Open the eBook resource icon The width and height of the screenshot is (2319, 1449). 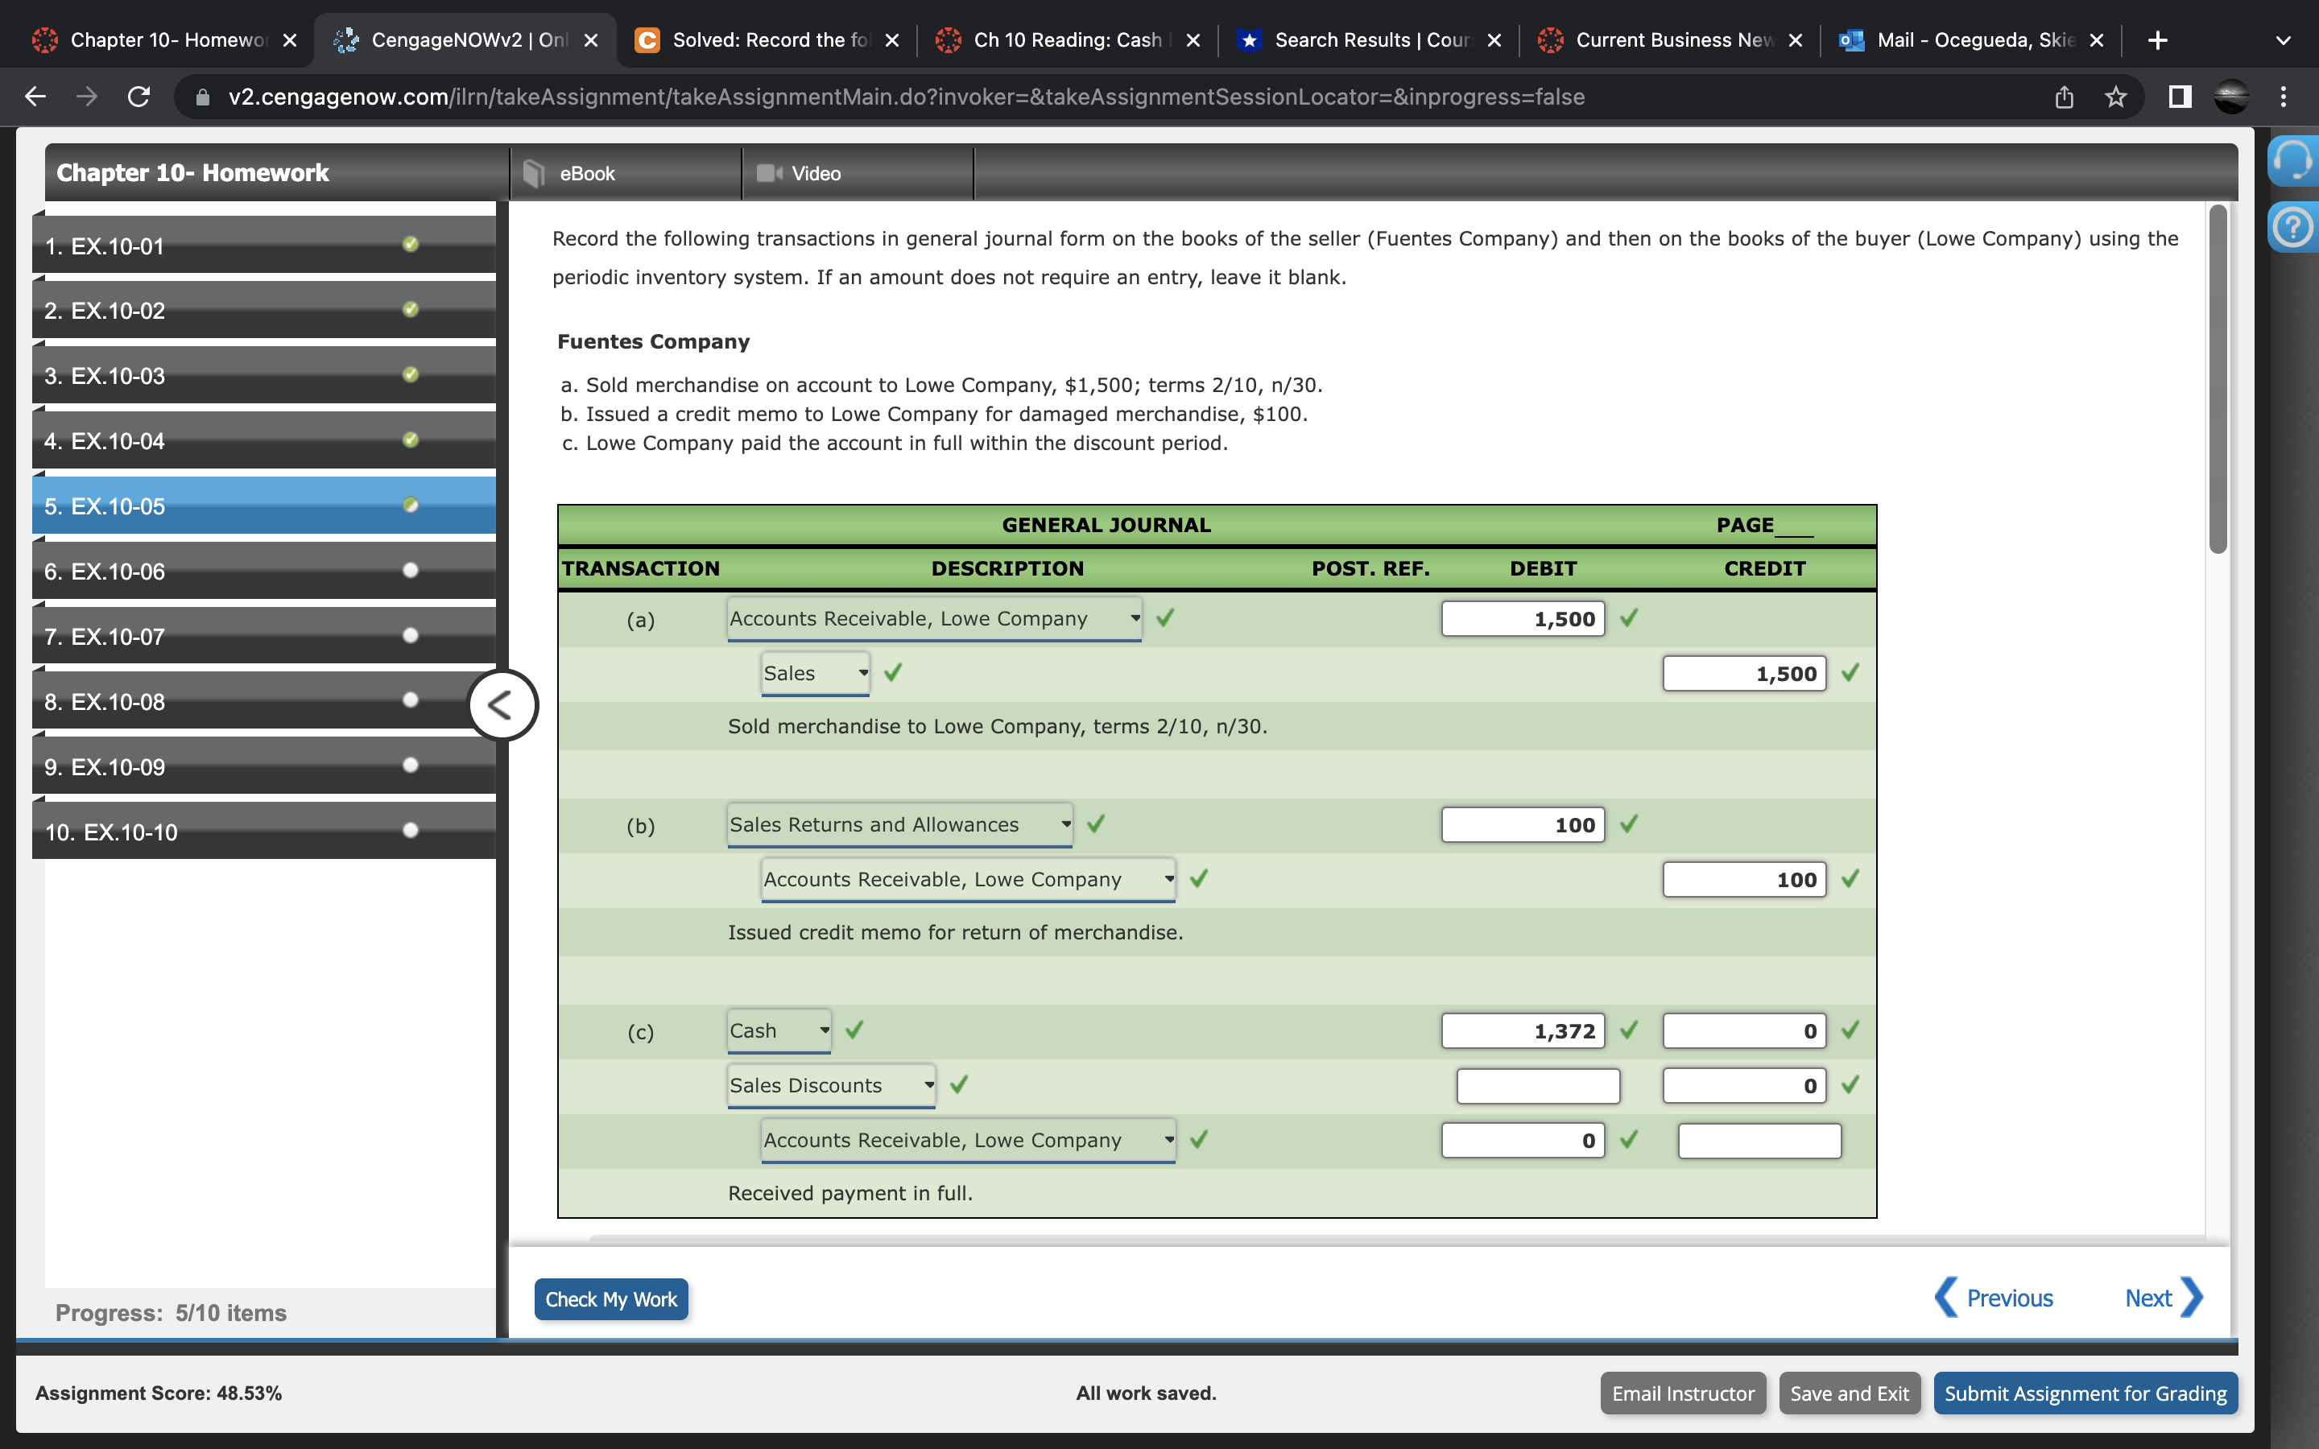point(534,173)
